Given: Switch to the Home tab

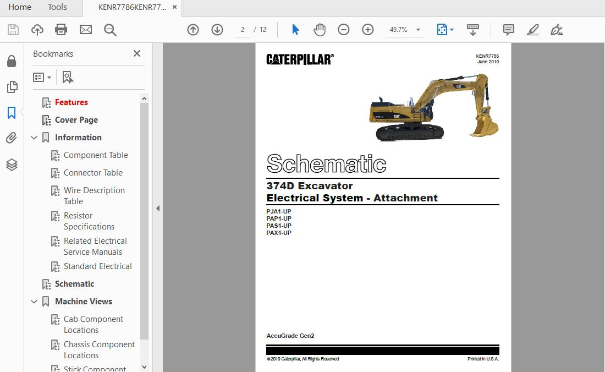Looking at the screenshot, I should [x=20, y=7].
